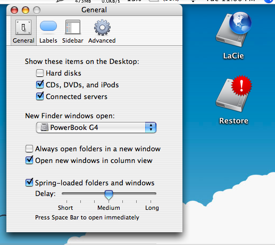Select the LaCie network drive icon

(x=234, y=29)
